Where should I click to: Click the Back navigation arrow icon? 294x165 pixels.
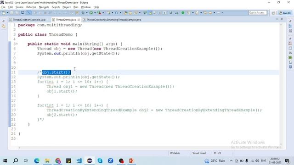click(210, 13)
